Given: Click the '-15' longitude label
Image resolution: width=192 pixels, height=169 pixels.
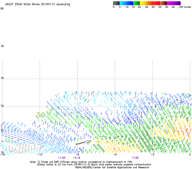Looking at the screenshot, I should click(x=2, y=154).
